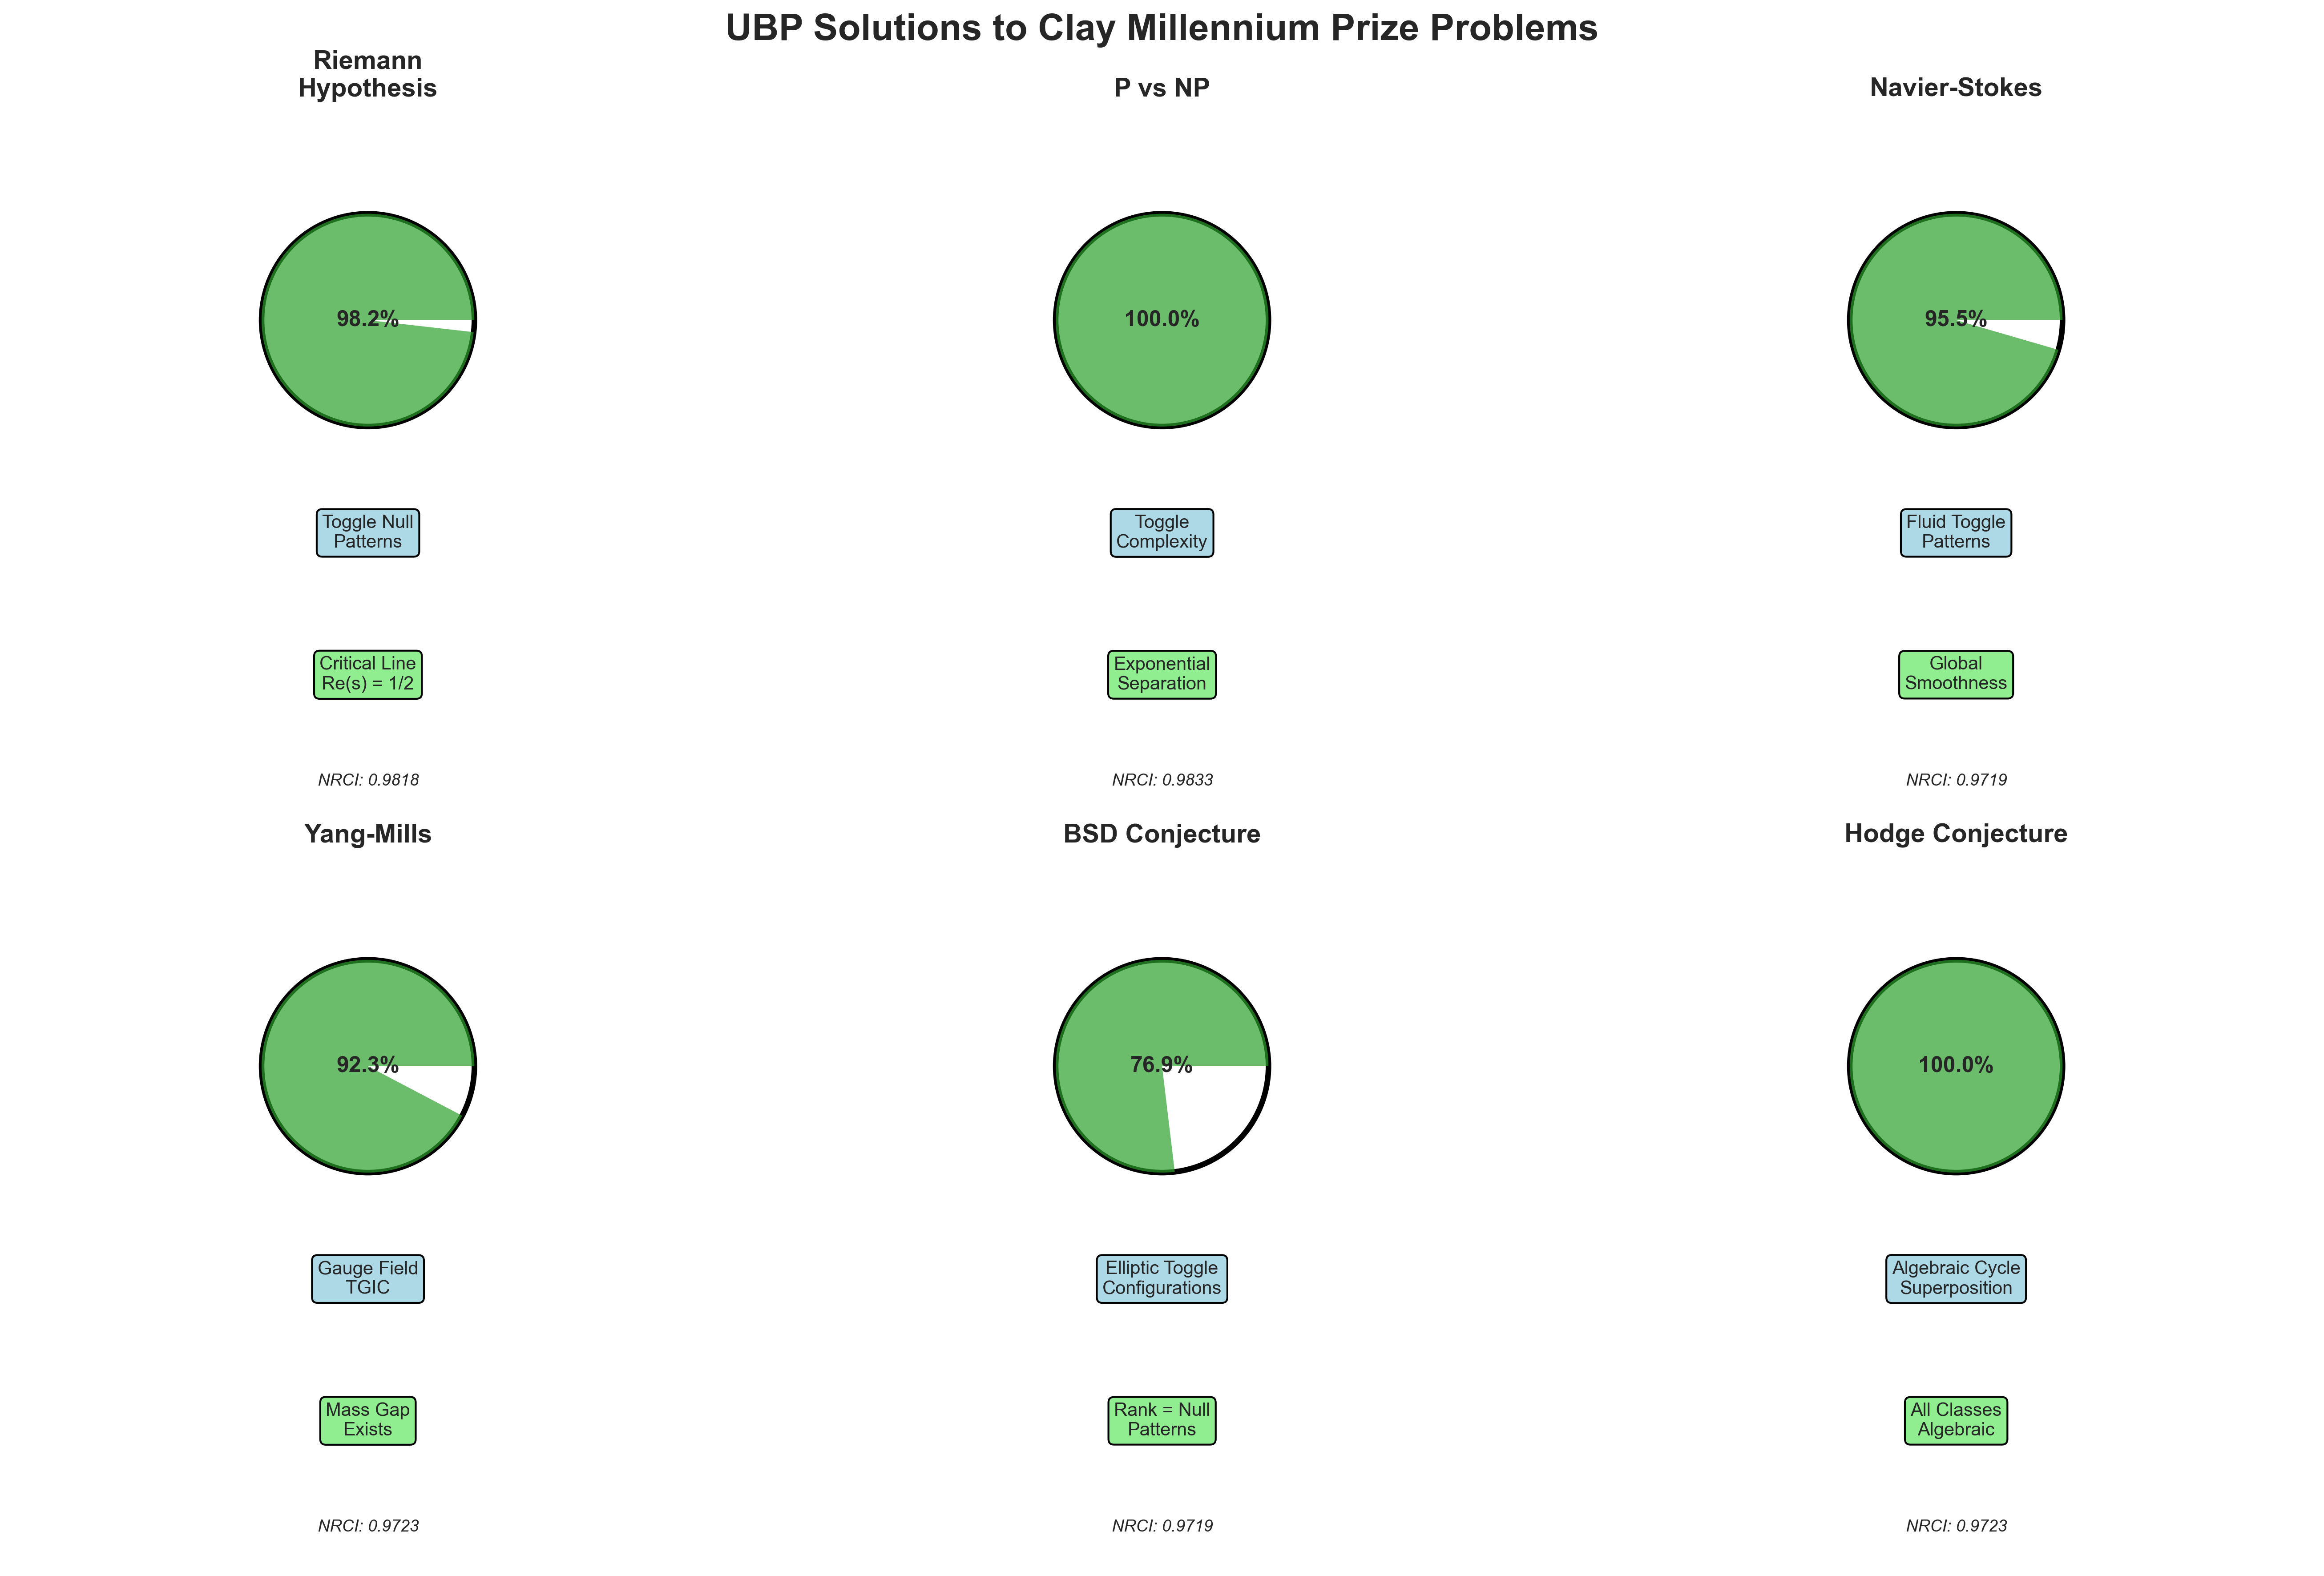
Task: Click the Mass Gap Exists box
Action: (367, 1420)
